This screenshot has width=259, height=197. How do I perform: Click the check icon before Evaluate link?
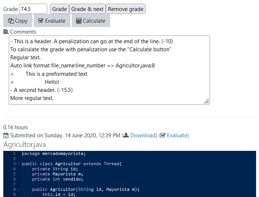(x=163, y=135)
